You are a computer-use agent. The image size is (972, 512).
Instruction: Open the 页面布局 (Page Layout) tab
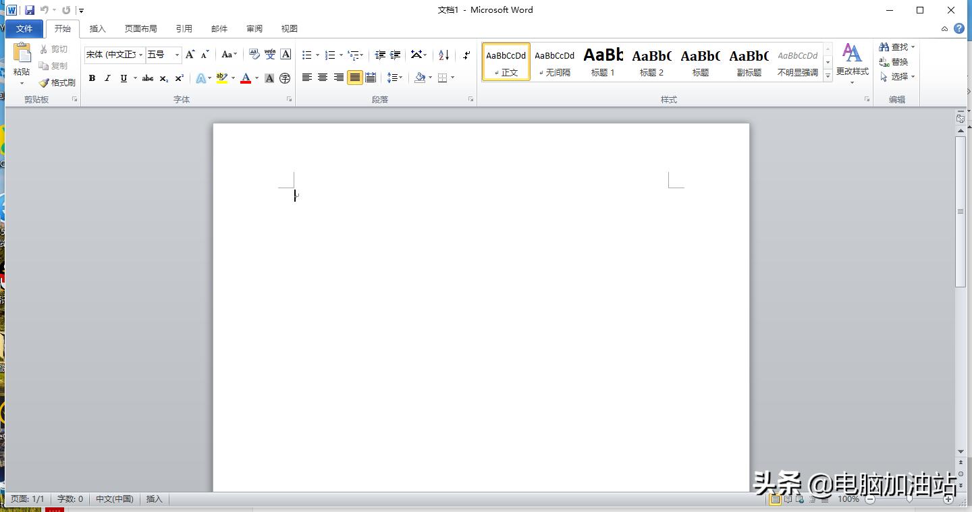pyautogui.click(x=140, y=28)
